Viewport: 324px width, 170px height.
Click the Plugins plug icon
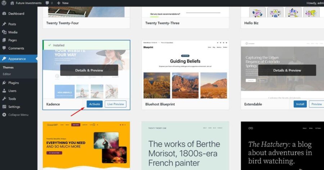(x=4, y=83)
